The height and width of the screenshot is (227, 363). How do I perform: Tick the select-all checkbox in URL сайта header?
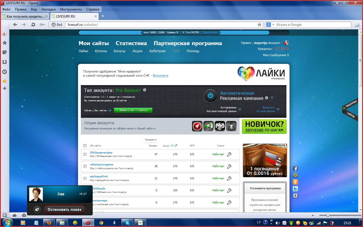coord(85,146)
